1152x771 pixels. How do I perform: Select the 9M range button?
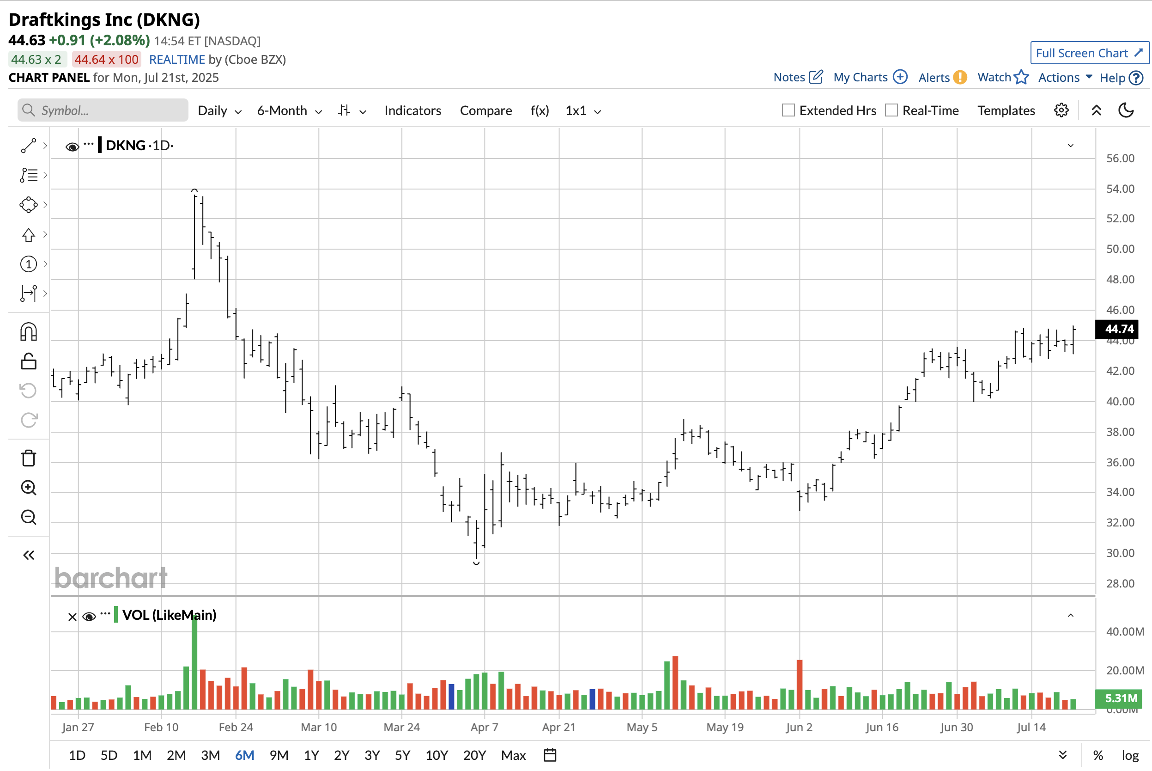[x=279, y=755]
